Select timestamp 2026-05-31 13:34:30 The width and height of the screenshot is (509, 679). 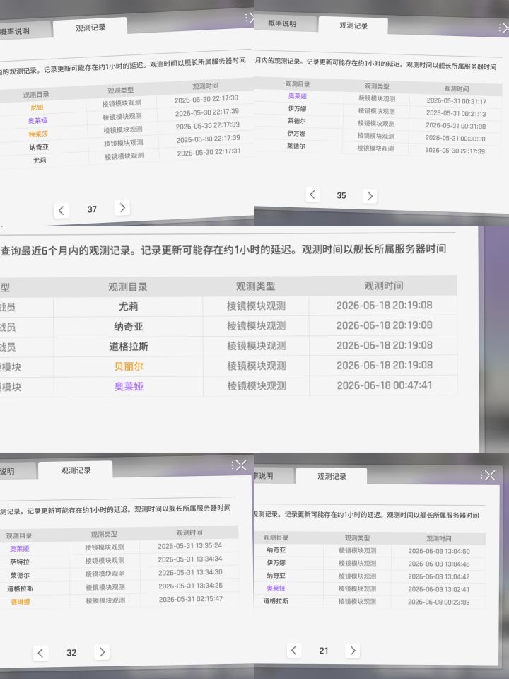(190, 572)
